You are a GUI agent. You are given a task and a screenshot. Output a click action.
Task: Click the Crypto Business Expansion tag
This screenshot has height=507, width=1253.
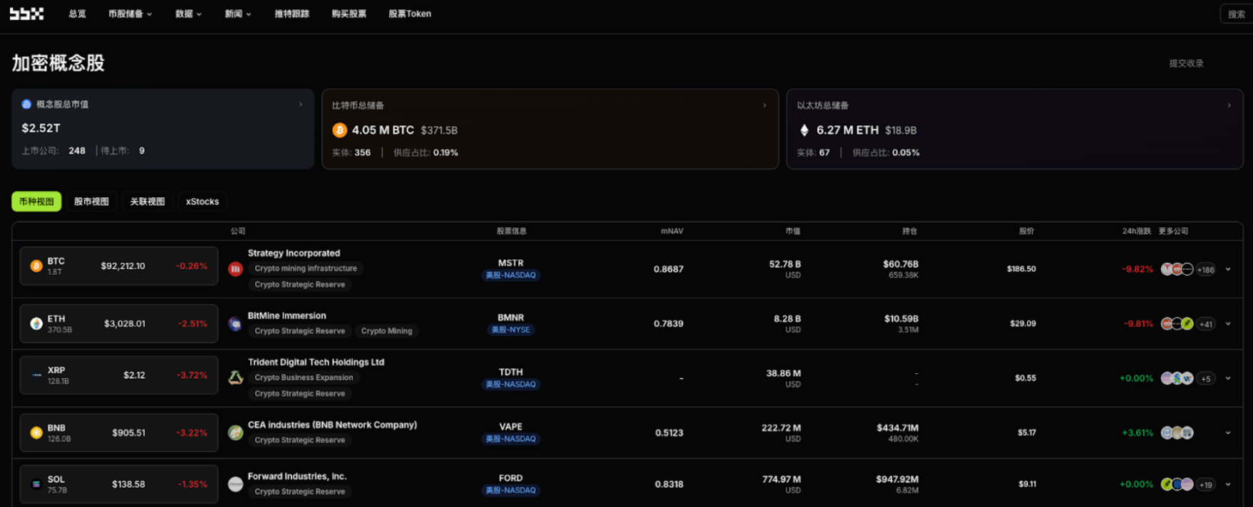point(304,377)
